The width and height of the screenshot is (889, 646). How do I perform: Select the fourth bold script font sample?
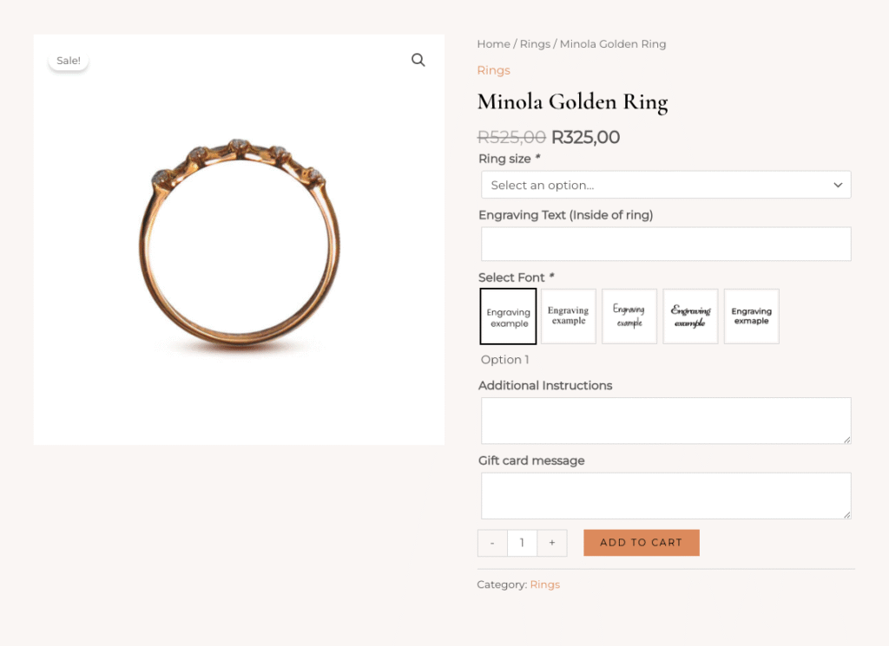690,316
